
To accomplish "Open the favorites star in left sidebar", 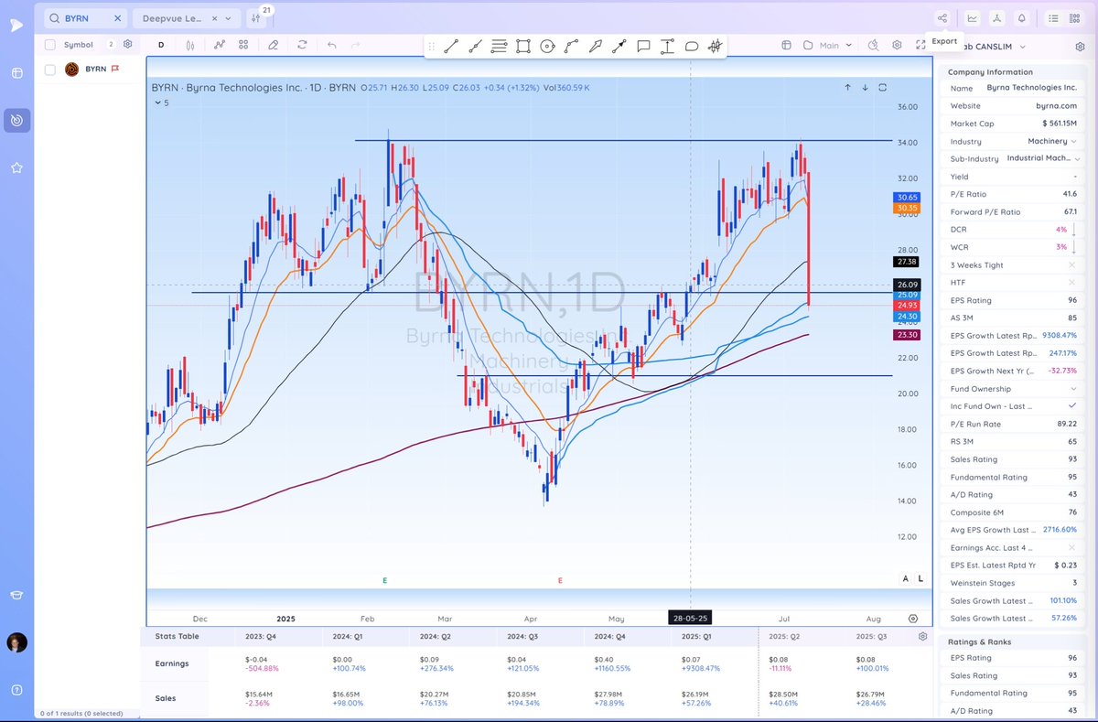I will [17, 167].
